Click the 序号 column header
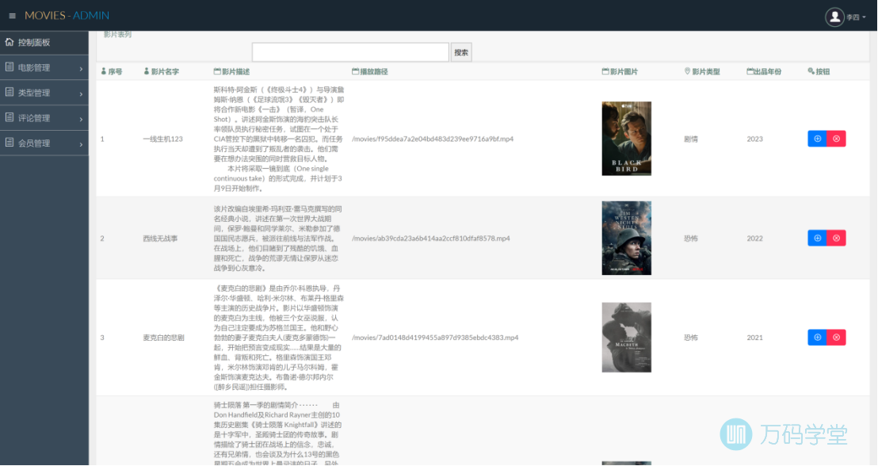This screenshot has height=466, width=878. pyautogui.click(x=112, y=71)
